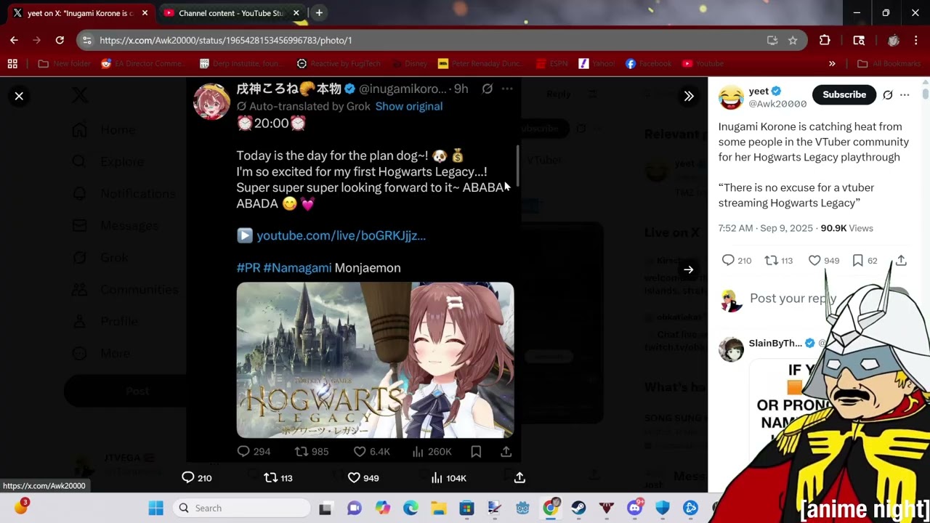This screenshot has height=523, width=930.
Task: Close the YouTube Studio tab
Action: 296,13
